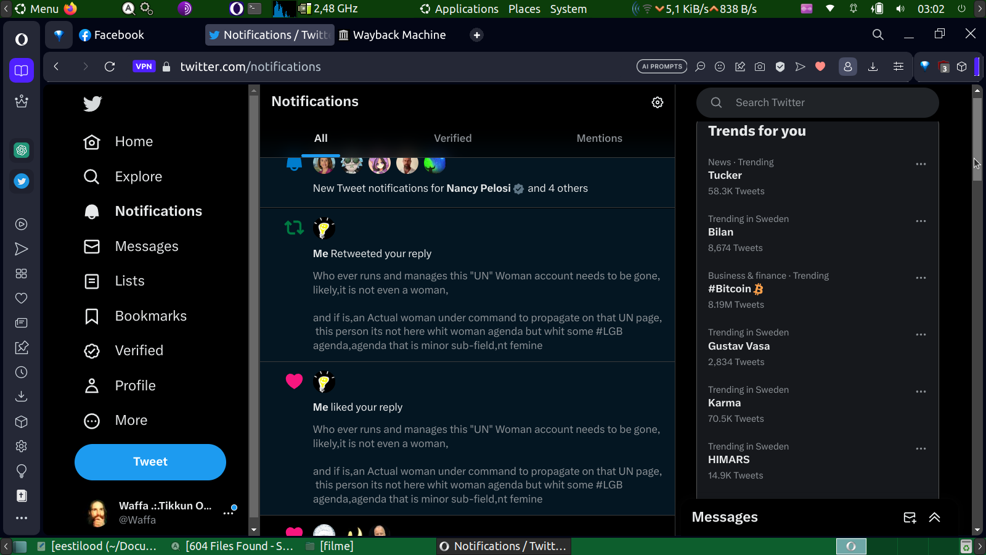The height and width of the screenshot is (555, 986).
Task: Click the #LGB hashtag in retweeted reply
Action: click(x=609, y=332)
